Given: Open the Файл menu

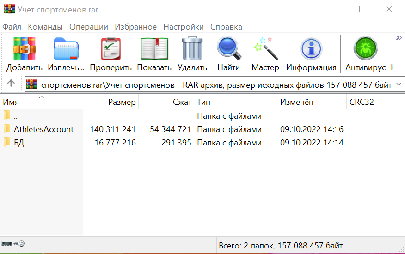Looking at the screenshot, I should tap(12, 27).
